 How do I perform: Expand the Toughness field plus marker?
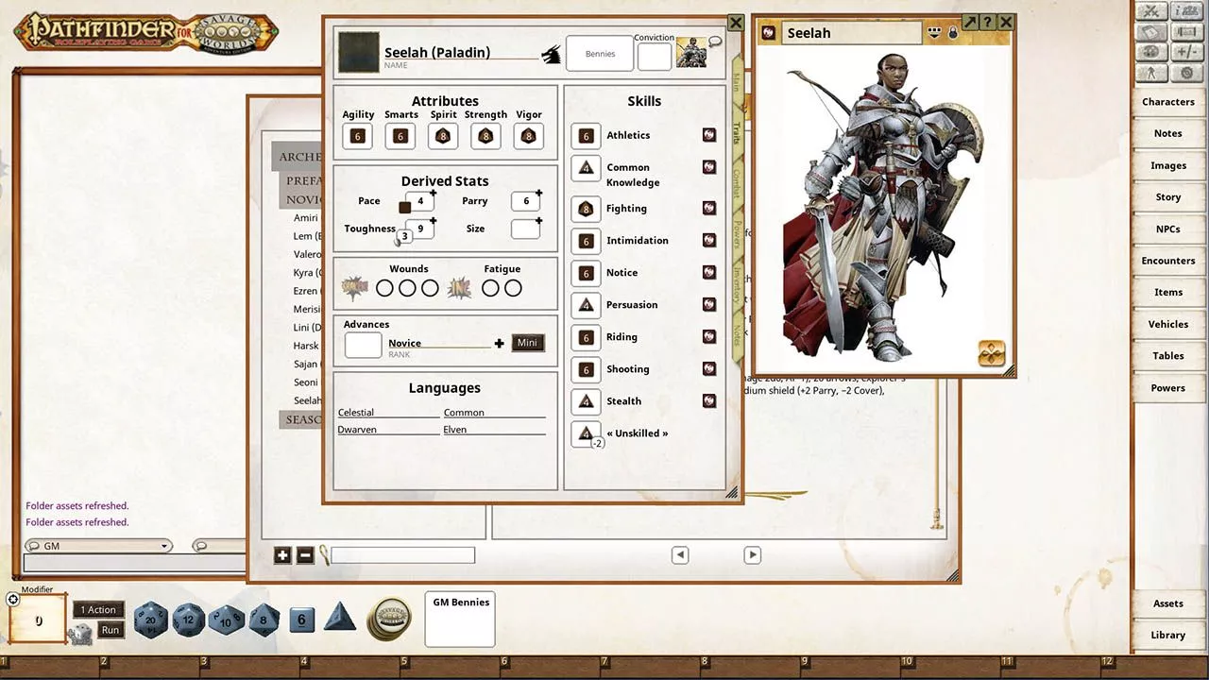coord(434,221)
